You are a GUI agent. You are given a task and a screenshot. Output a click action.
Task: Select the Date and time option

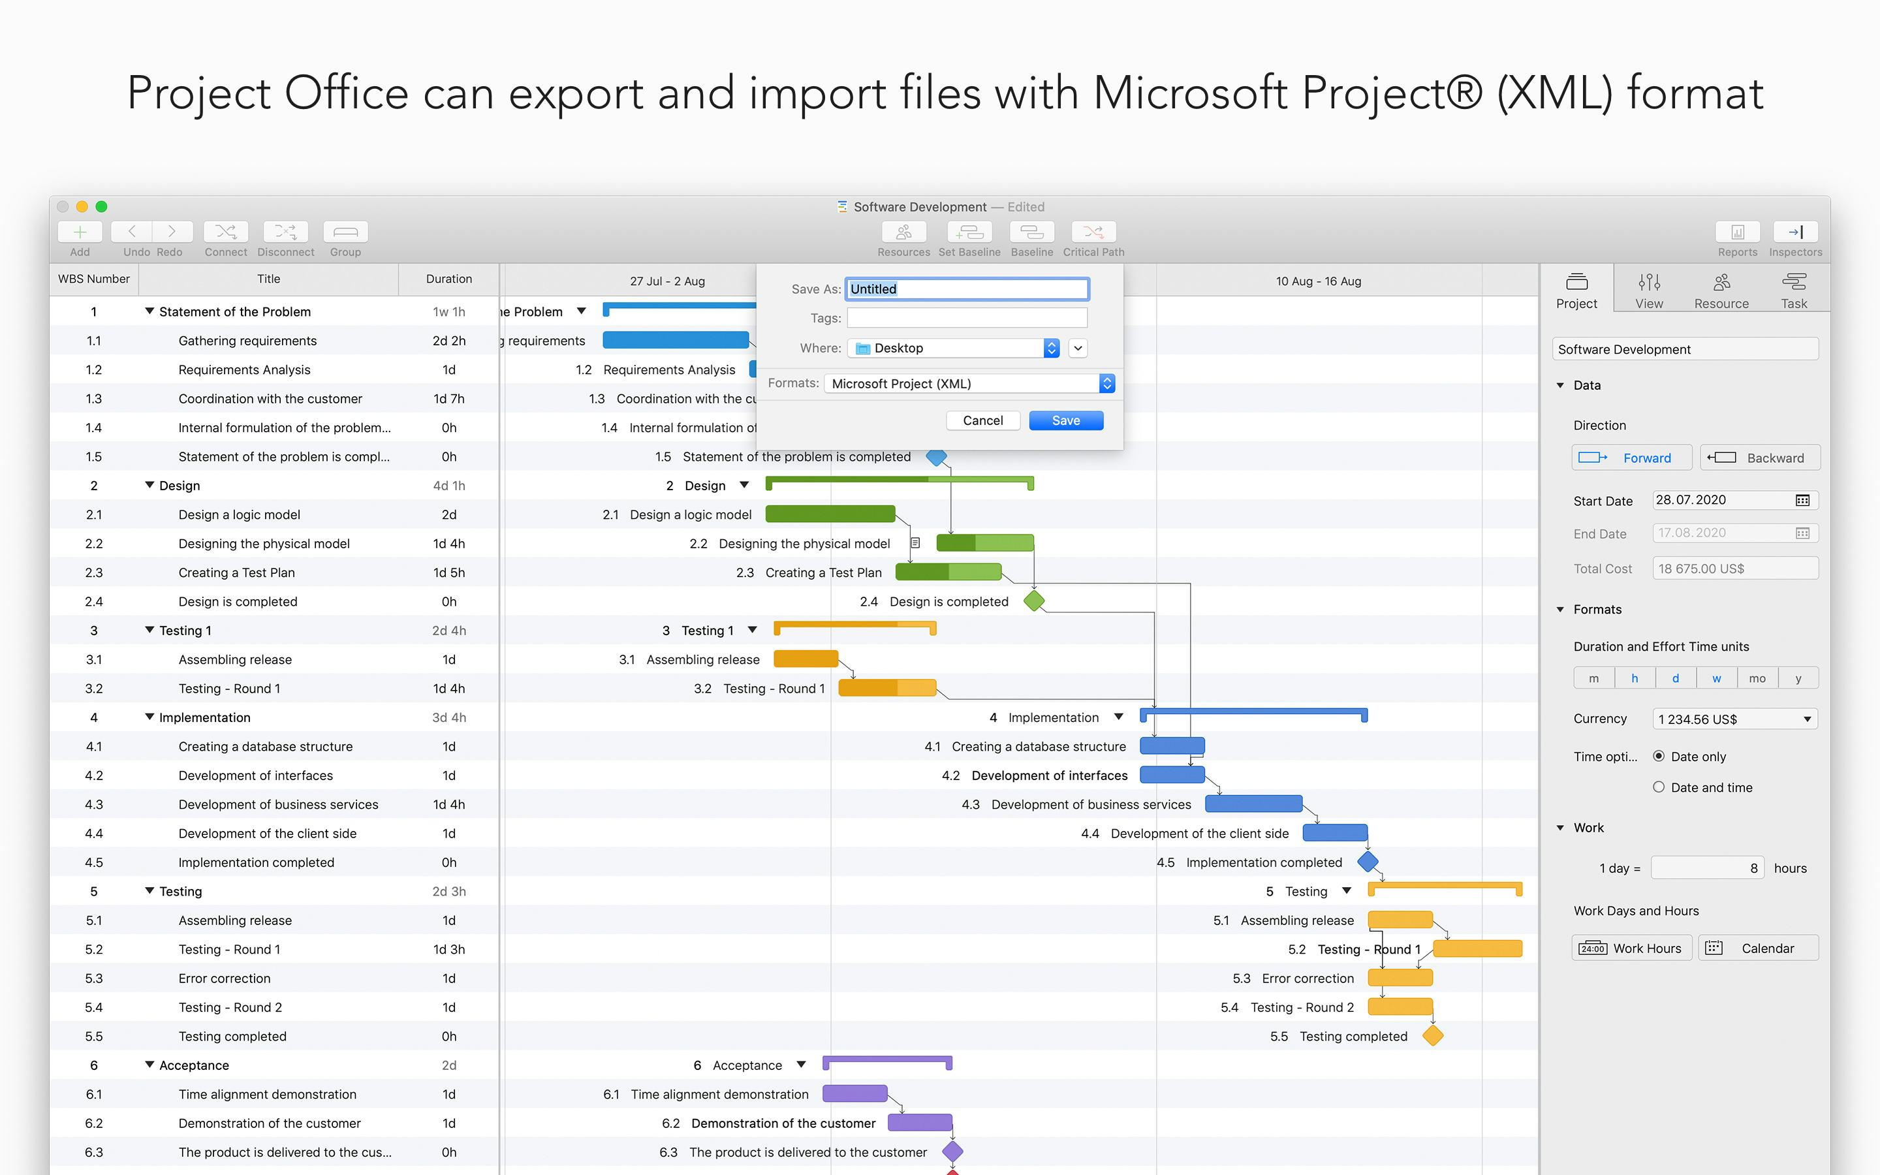[1659, 787]
